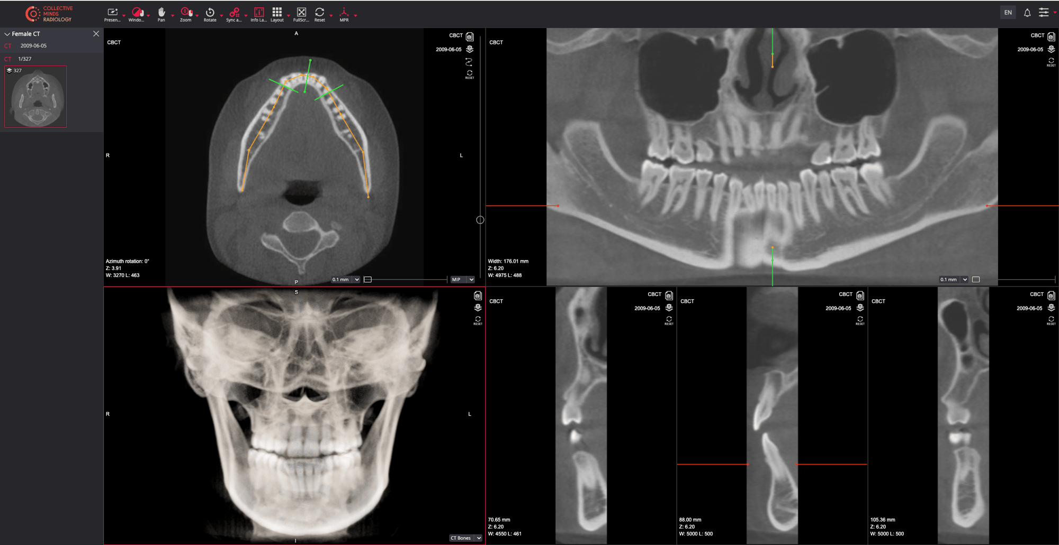
Task: Toggle the Info Layer overlay
Action: coord(259,14)
